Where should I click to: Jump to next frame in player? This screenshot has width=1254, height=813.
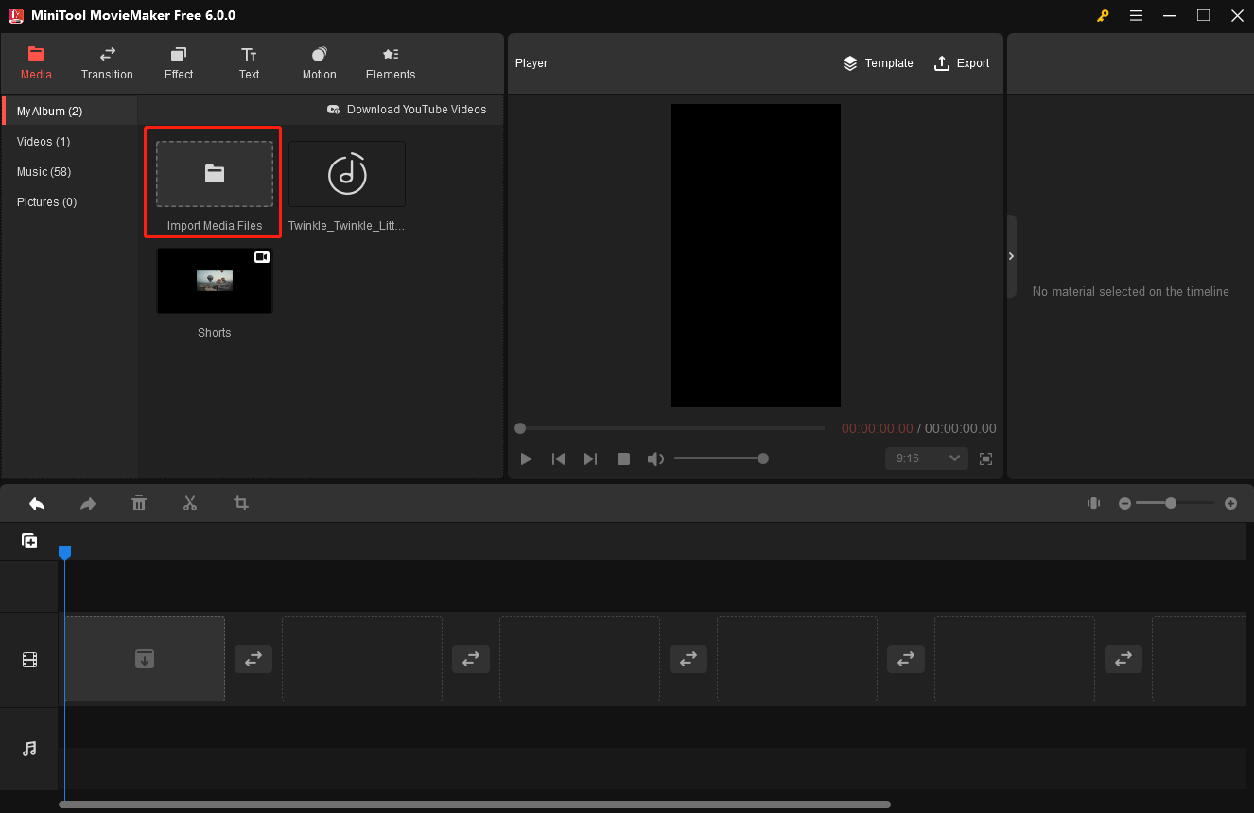pos(590,458)
